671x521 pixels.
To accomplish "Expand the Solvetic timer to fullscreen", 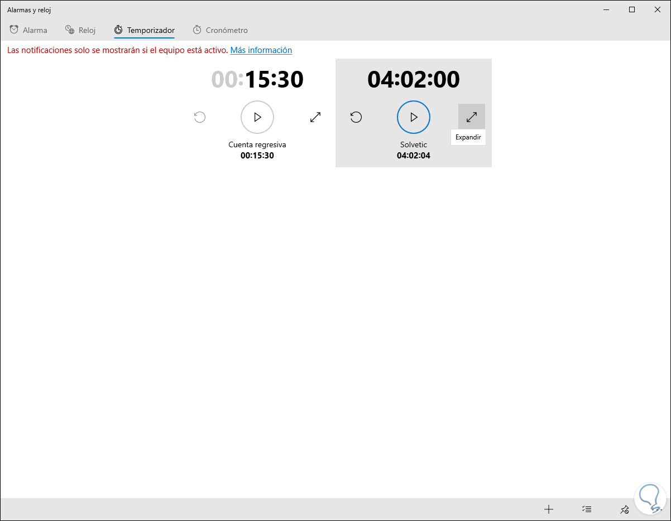I will [x=471, y=117].
